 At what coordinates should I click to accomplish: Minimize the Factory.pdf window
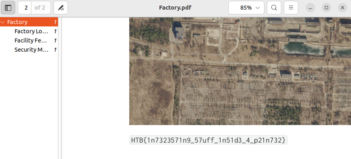click(310, 8)
